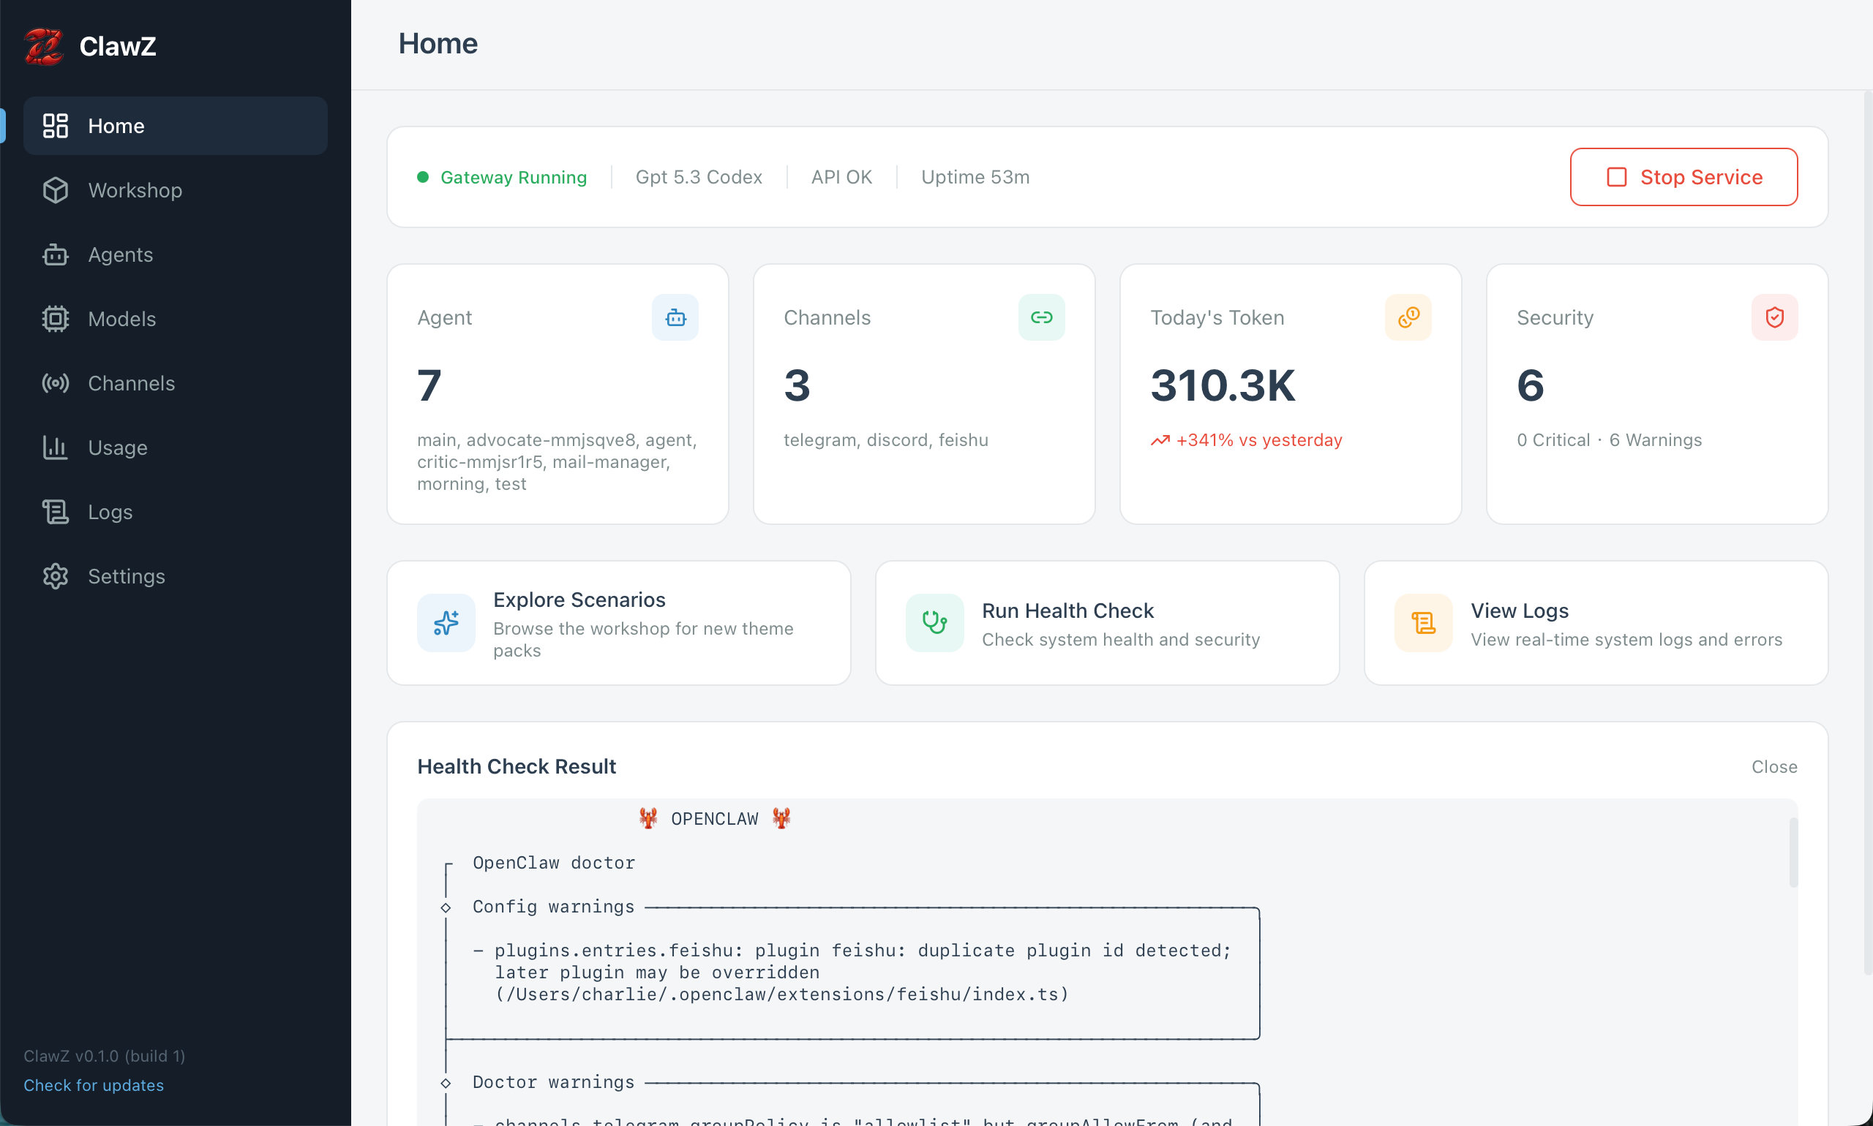Screen dimensions: 1873x1126
Task: Click the robot icon on Agent card
Action: tap(675, 317)
